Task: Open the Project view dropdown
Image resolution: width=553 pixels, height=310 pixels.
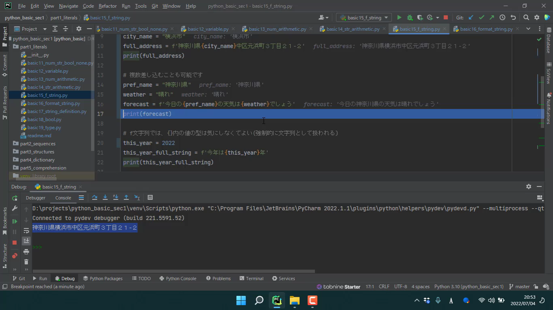Action: pos(44,29)
